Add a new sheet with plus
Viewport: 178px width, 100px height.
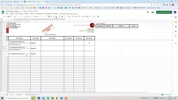tap(5, 94)
